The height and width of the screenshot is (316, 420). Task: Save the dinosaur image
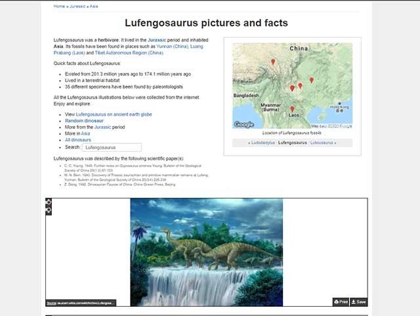(359, 302)
